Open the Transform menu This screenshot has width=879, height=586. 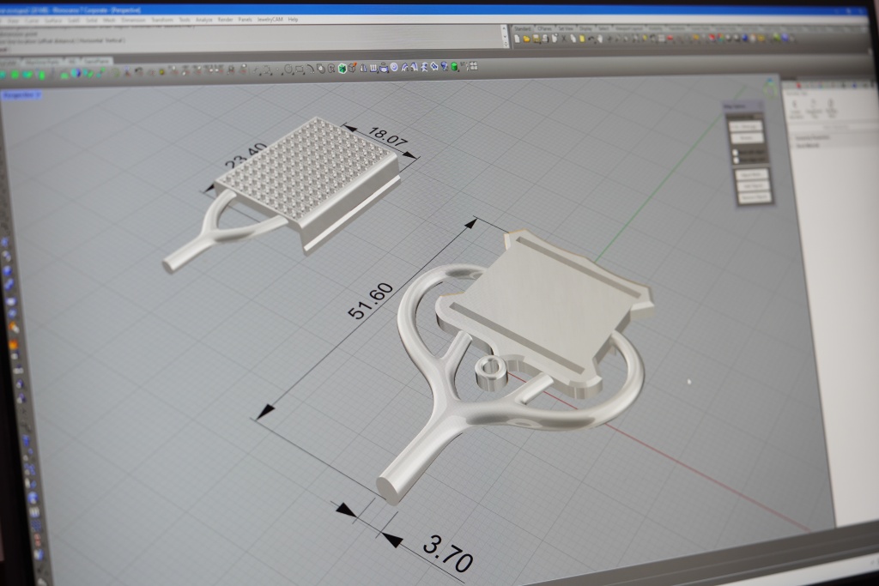pyautogui.click(x=162, y=20)
